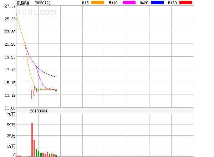
Task: Click the 15.15 price axis label
Action: point(10,83)
